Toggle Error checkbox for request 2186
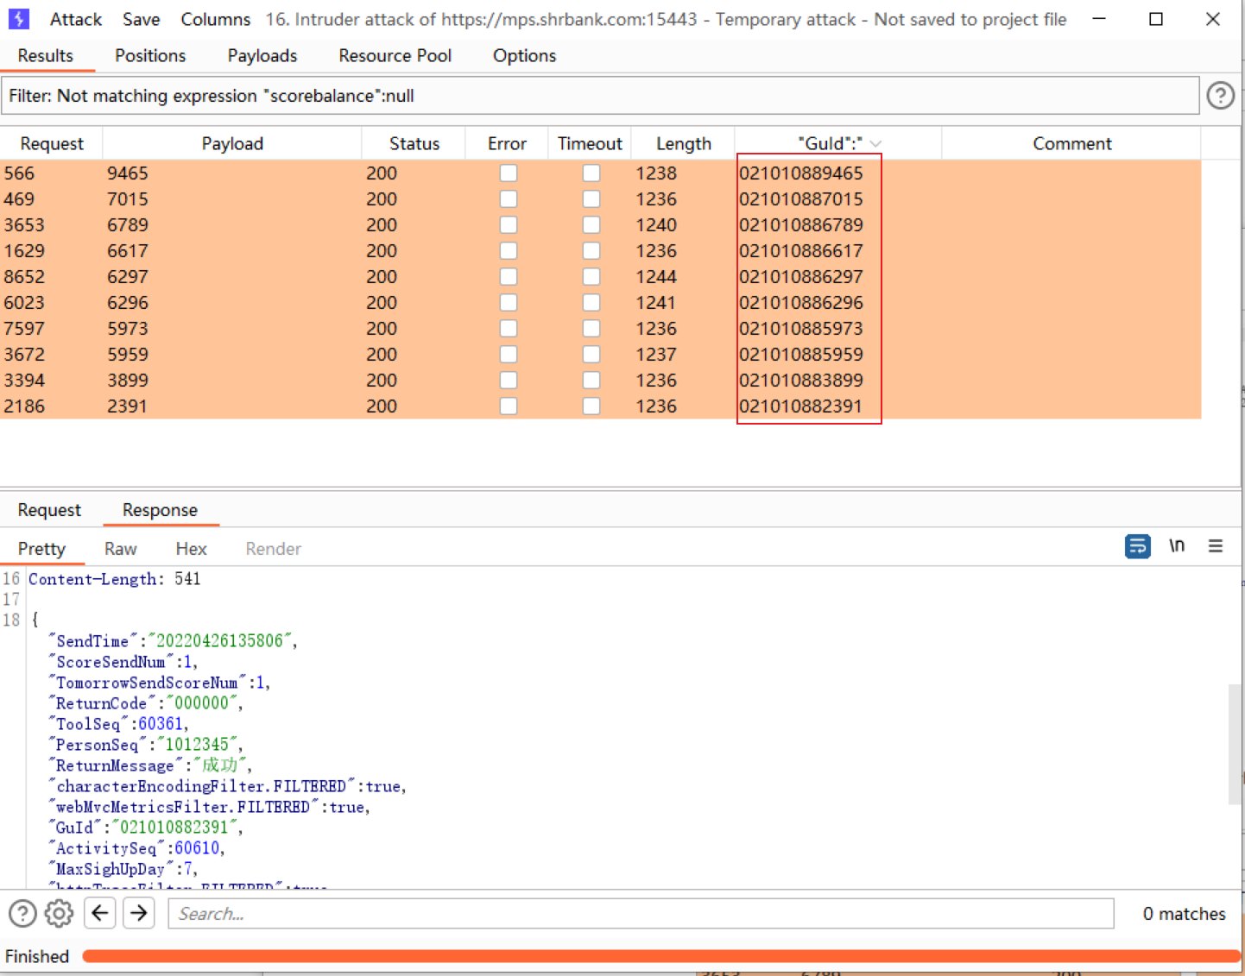The height and width of the screenshot is (976, 1245). click(x=509, y=406)
